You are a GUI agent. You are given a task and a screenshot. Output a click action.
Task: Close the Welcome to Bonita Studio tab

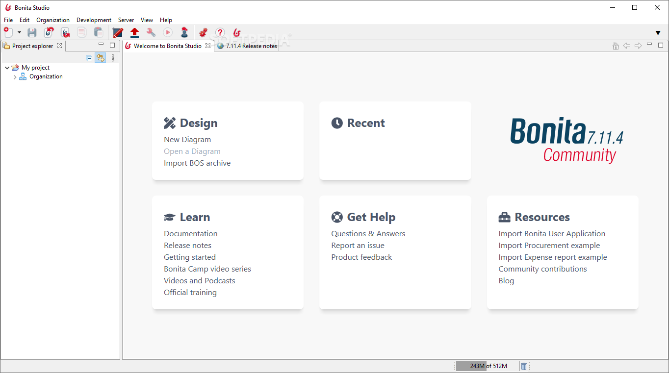coord(208,46)
